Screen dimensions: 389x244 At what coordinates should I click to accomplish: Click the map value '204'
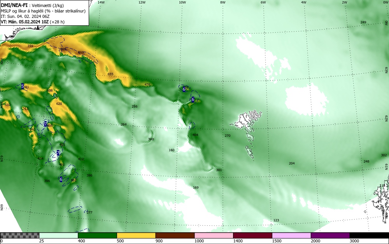[x=292, y=163]
